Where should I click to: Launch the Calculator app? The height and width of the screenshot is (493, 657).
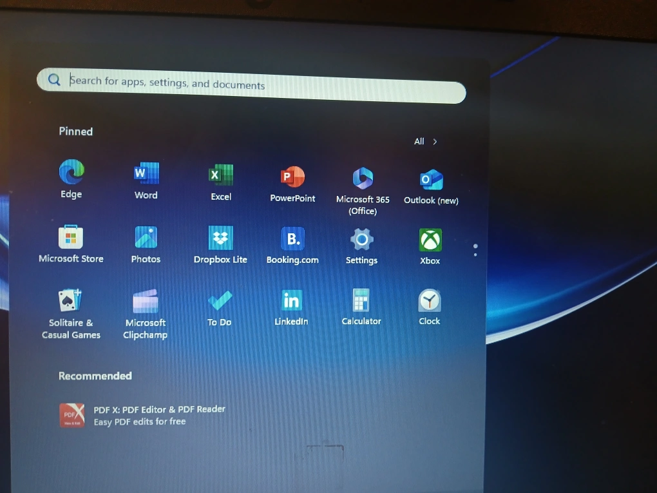(x=361, y=300)
